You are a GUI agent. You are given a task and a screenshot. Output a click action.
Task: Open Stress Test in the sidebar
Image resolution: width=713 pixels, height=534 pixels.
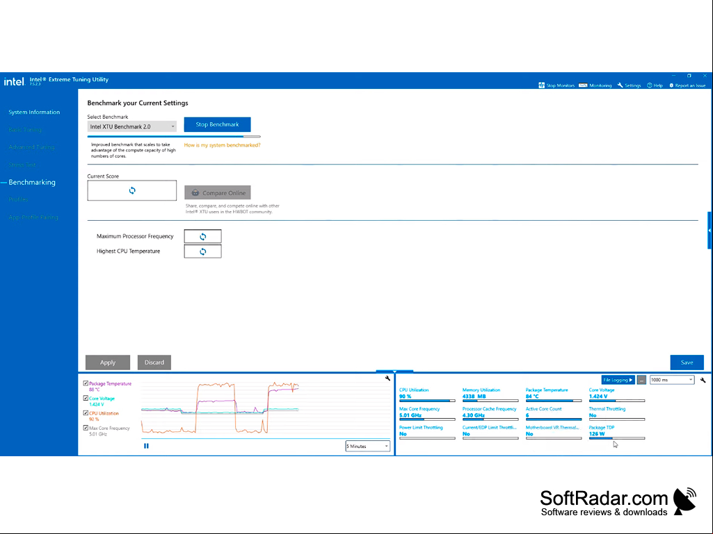(22, 165)
